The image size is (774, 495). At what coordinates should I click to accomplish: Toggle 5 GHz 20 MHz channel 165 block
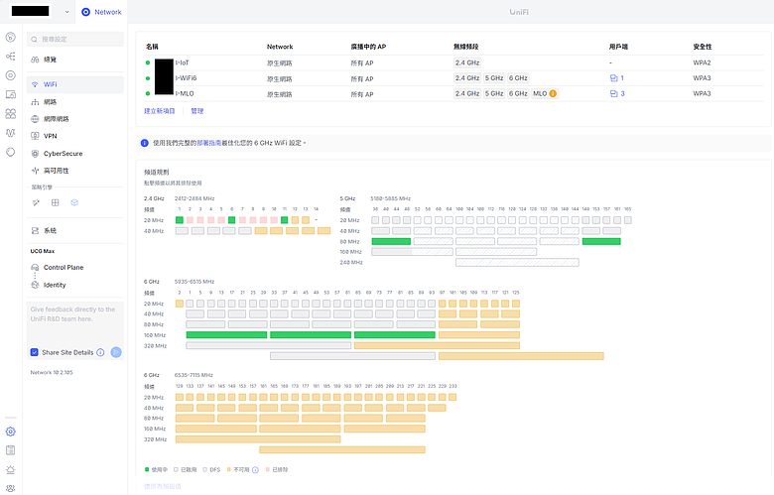(628, 220)
